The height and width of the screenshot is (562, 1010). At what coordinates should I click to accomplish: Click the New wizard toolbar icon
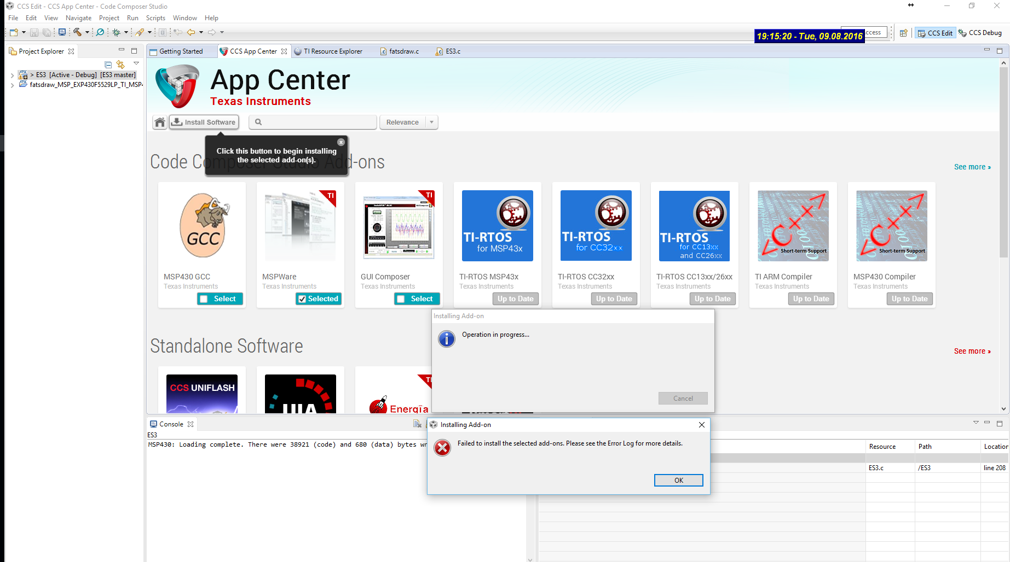[x=14, y=32]
